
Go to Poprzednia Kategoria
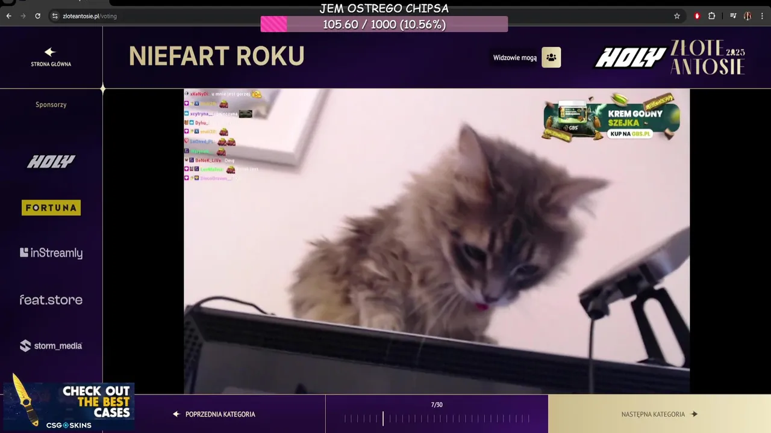click(214, 414)
